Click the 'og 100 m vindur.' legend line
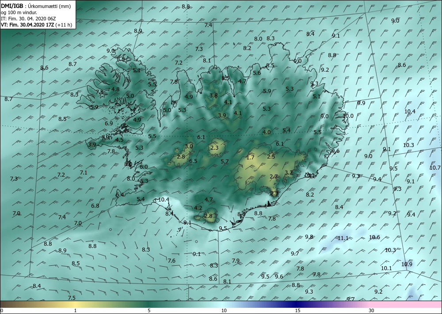This screenshot has width=442, height=314. [19, 12]
